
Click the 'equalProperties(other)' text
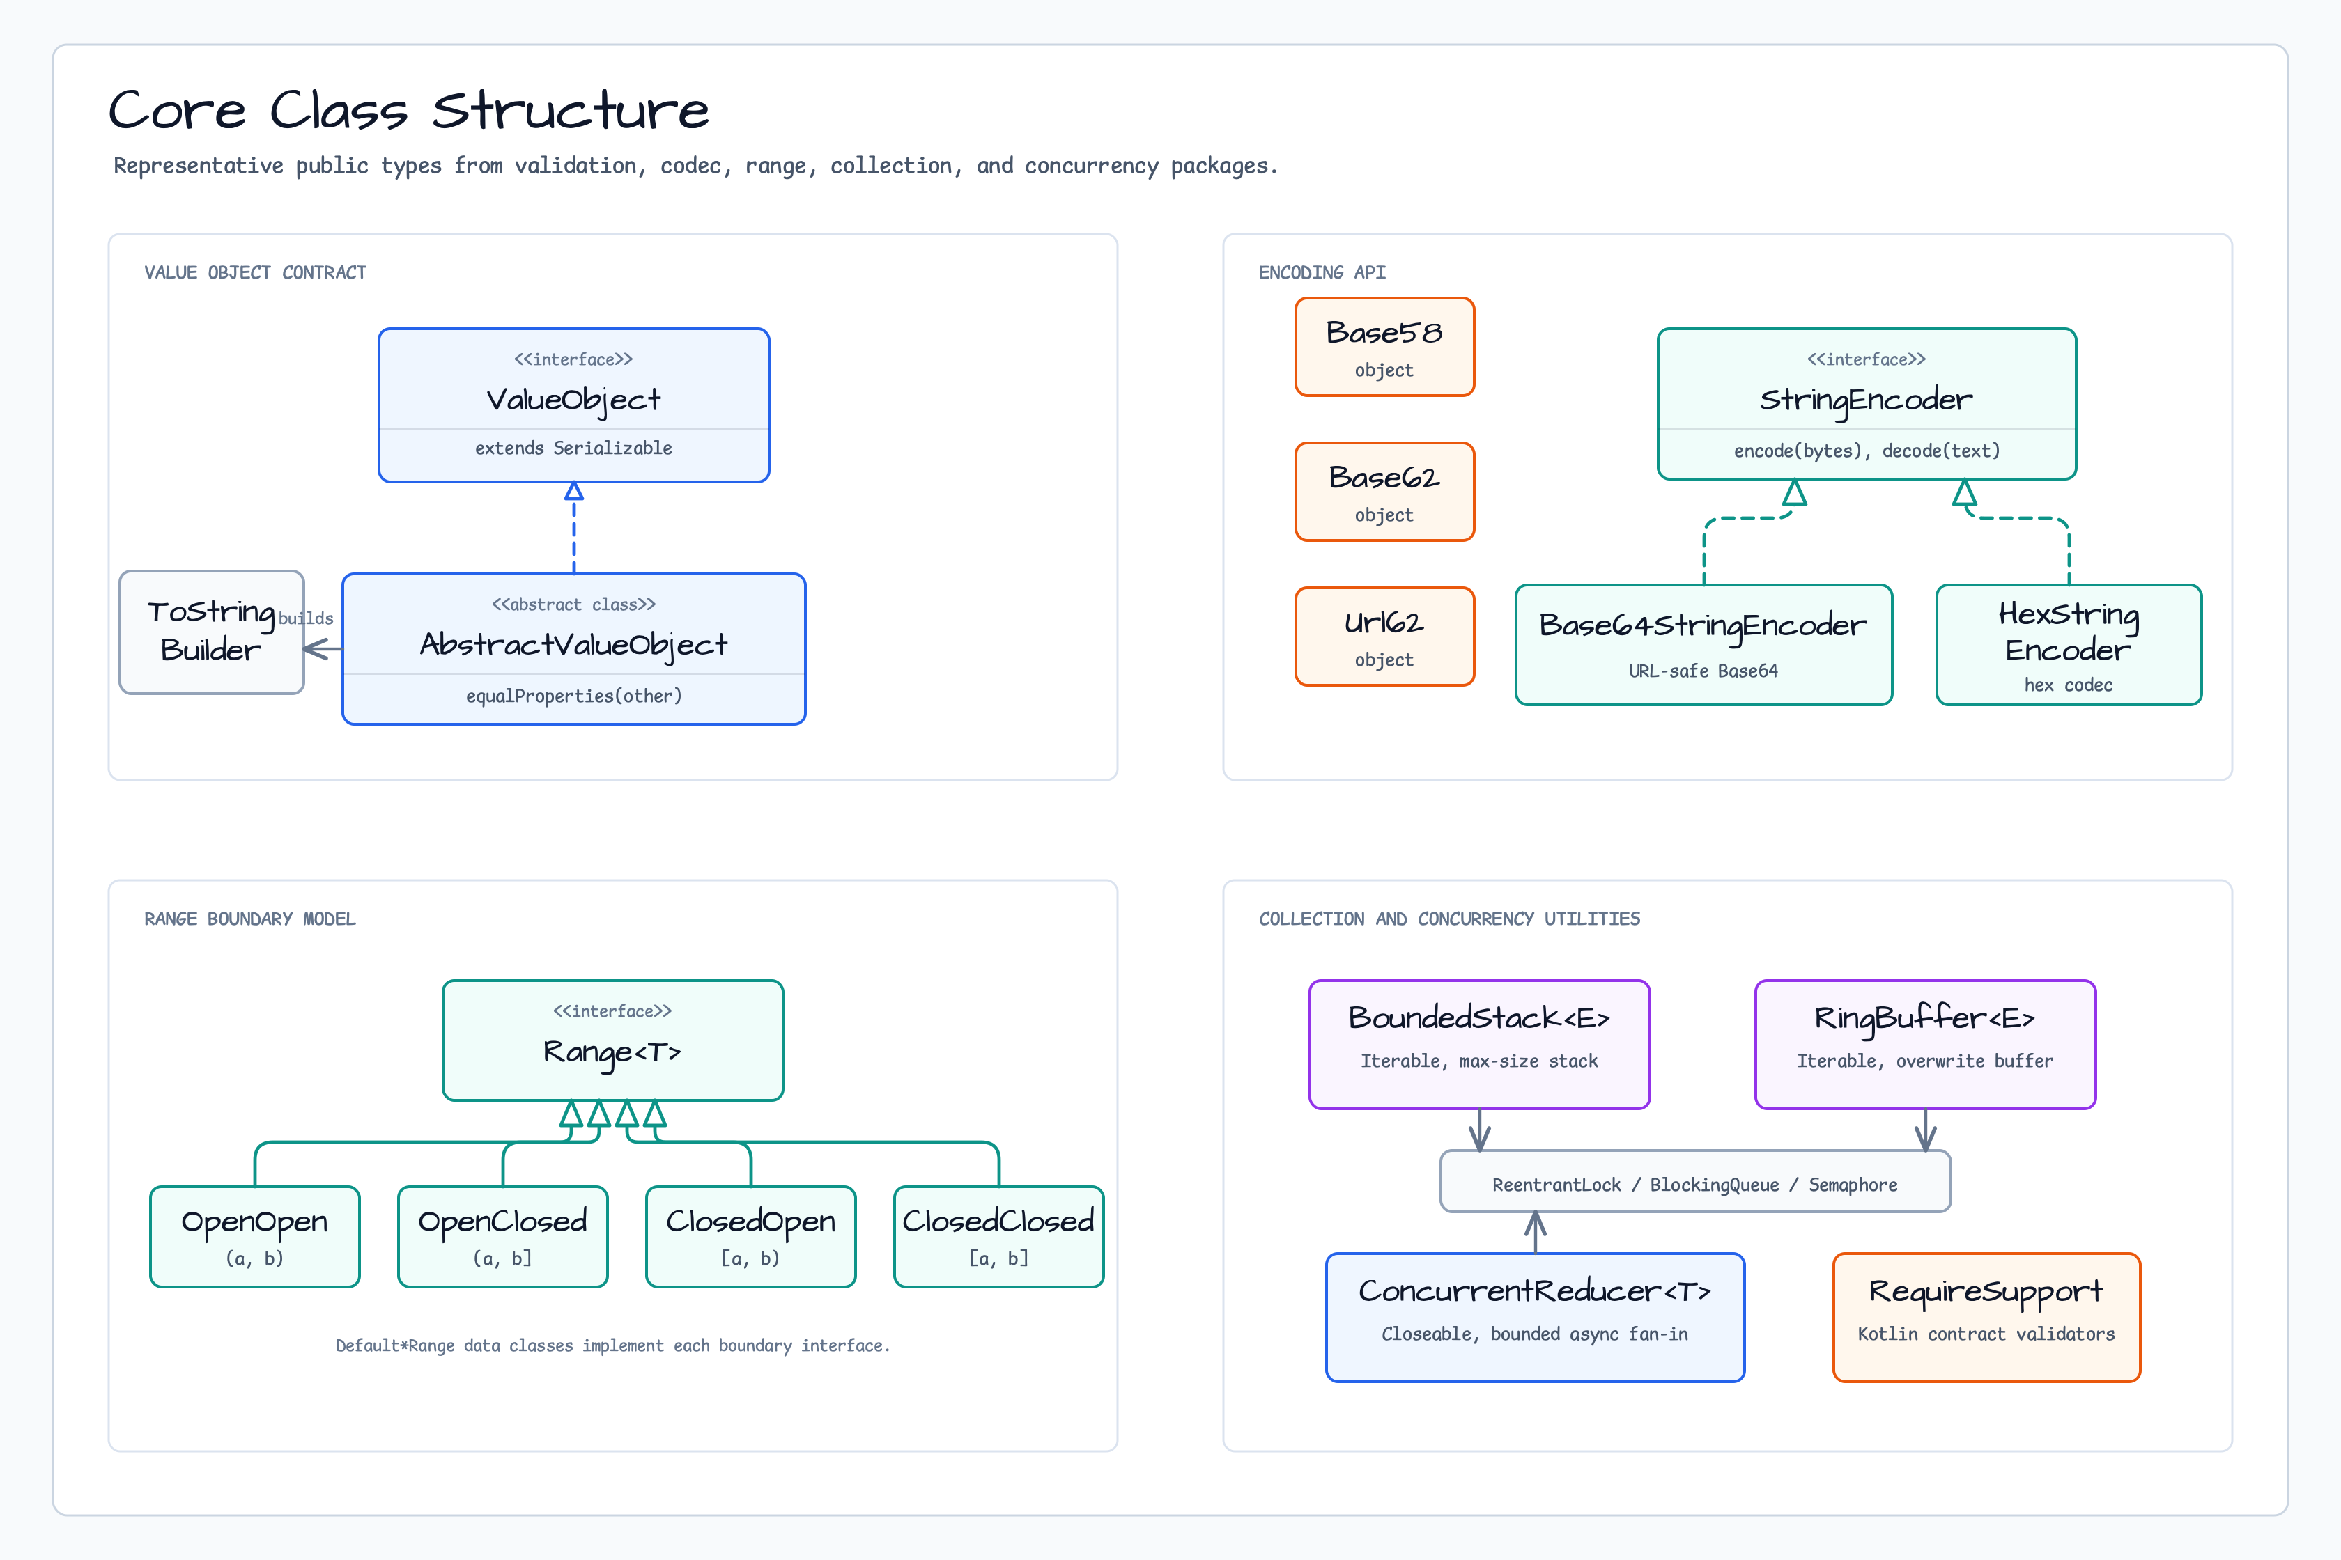coord(573,696)
